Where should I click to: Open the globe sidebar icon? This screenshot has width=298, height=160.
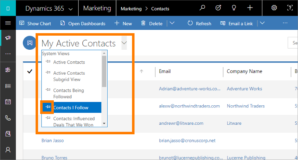click(x=8, y=70)
